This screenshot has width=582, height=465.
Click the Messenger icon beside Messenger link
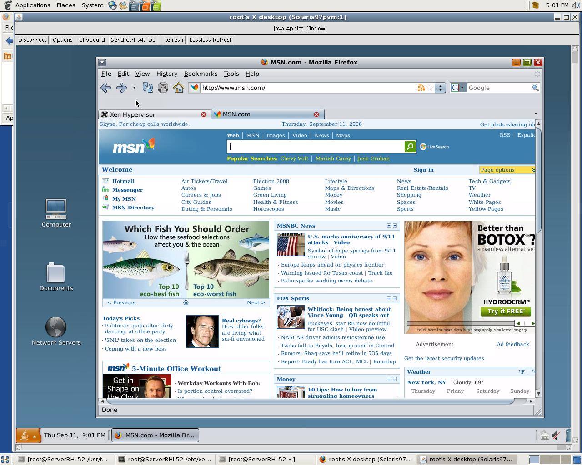click(105, 189)
